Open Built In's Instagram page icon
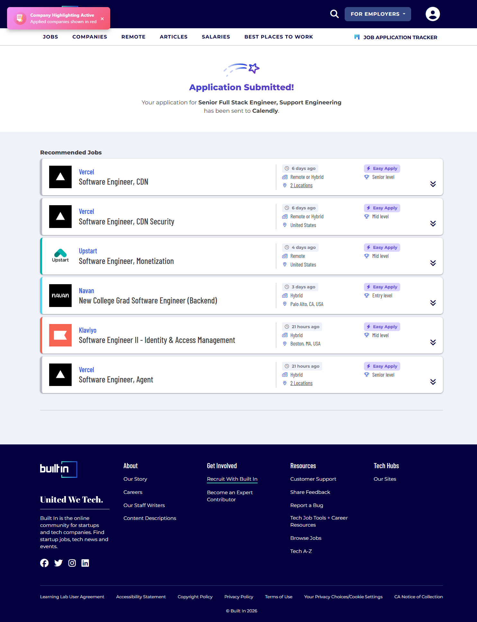 (x=72, y=563)
